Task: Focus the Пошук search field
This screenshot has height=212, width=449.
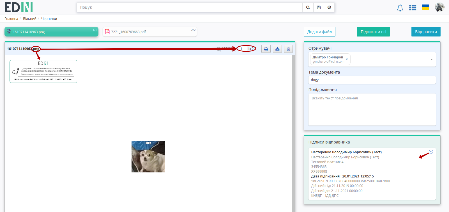Action: tap(190, 8)
